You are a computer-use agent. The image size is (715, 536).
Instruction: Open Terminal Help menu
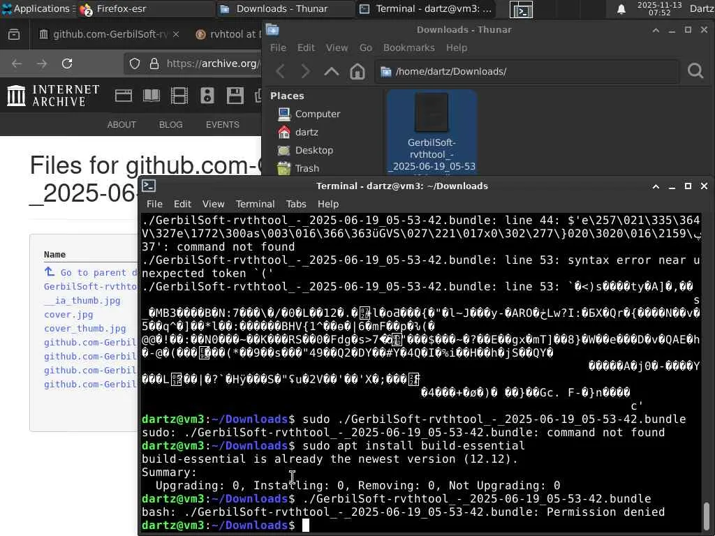[x=328, y=204]
